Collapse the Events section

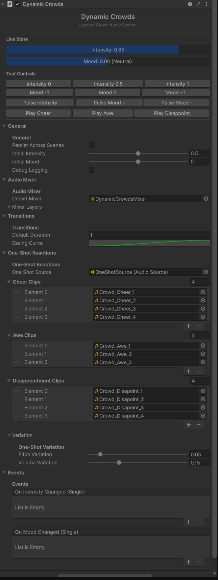tap(4, 472)
